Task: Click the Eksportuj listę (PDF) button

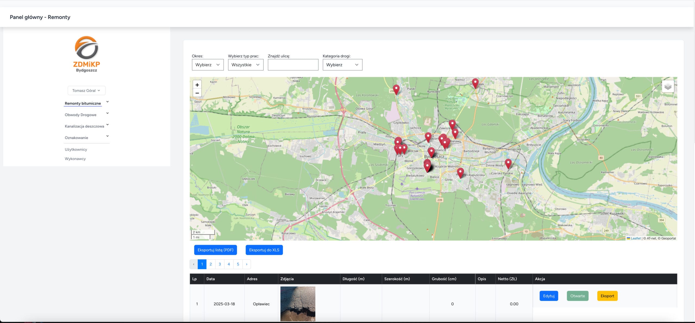Action: click(215, 250)
